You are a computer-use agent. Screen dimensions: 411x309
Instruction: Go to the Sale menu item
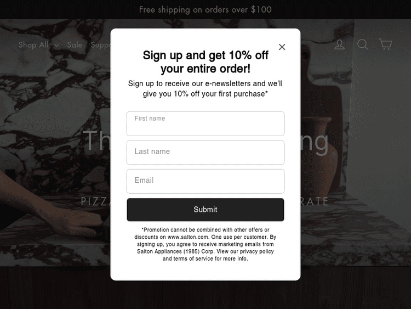75,45
